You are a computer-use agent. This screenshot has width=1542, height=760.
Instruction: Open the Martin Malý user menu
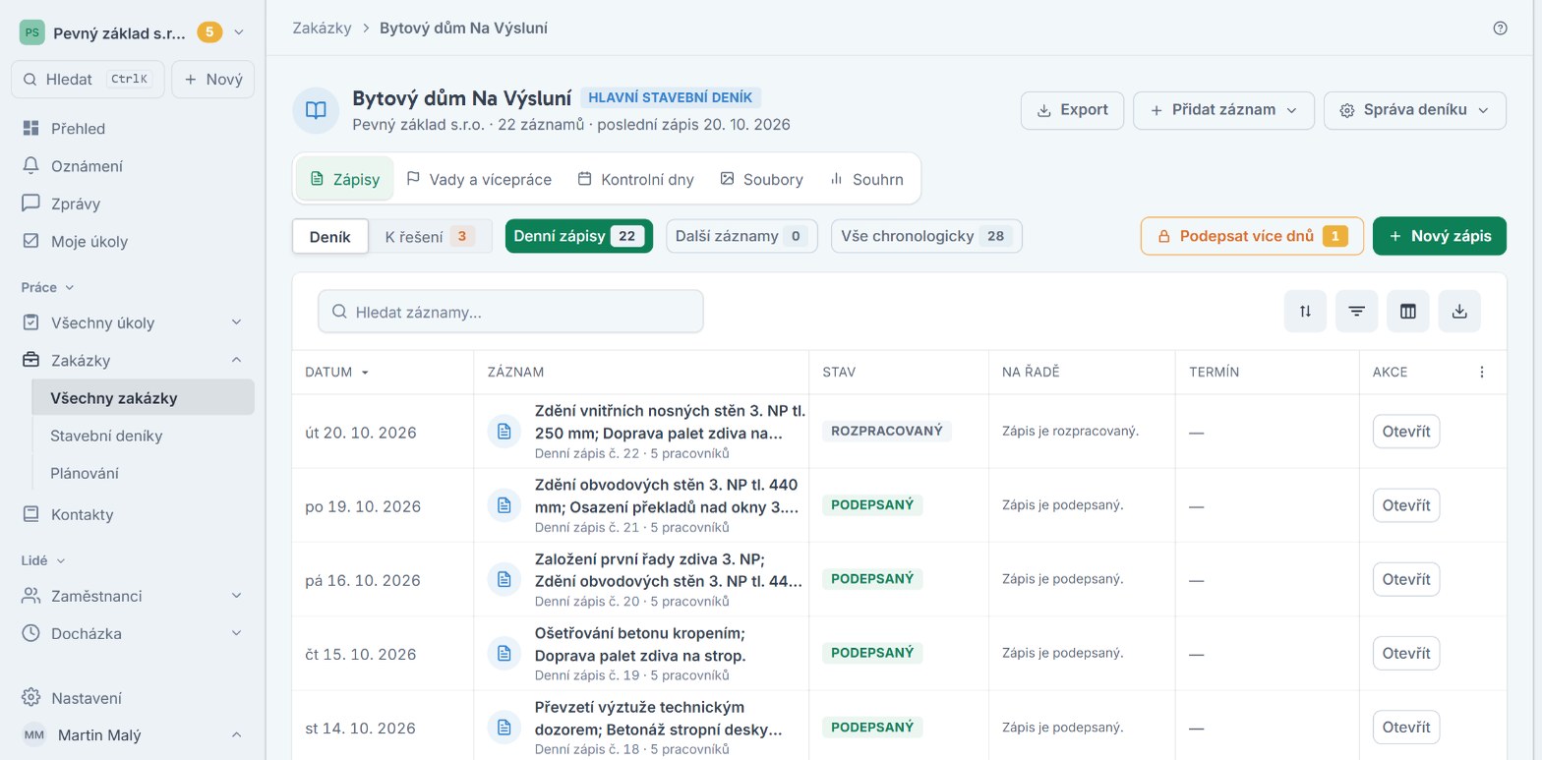click(133, 735)
